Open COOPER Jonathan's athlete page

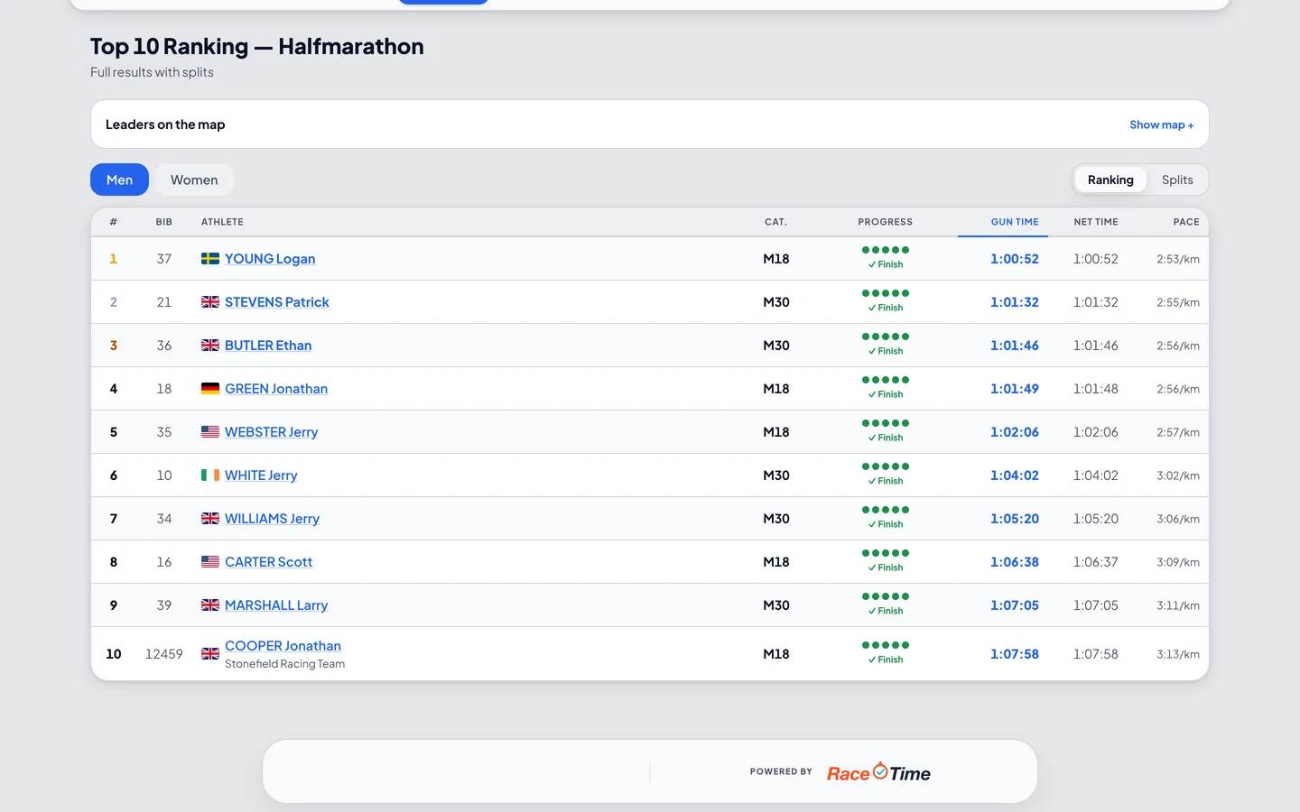tap(283, 646)
